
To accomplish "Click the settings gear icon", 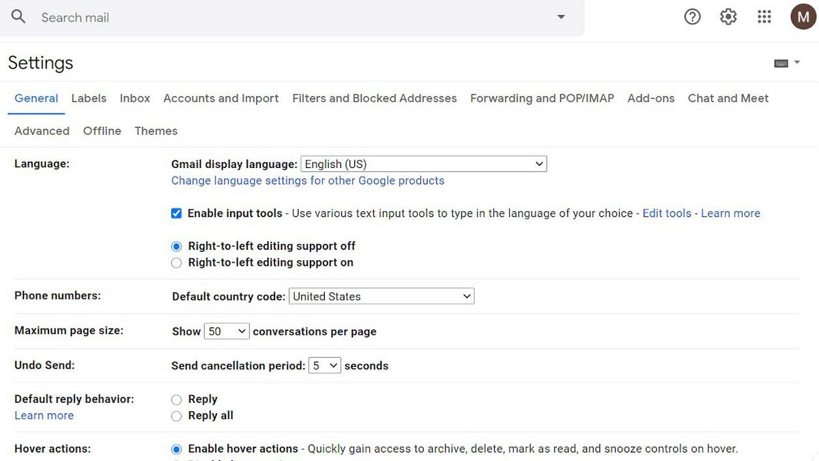I will click(x=728, y=16).
